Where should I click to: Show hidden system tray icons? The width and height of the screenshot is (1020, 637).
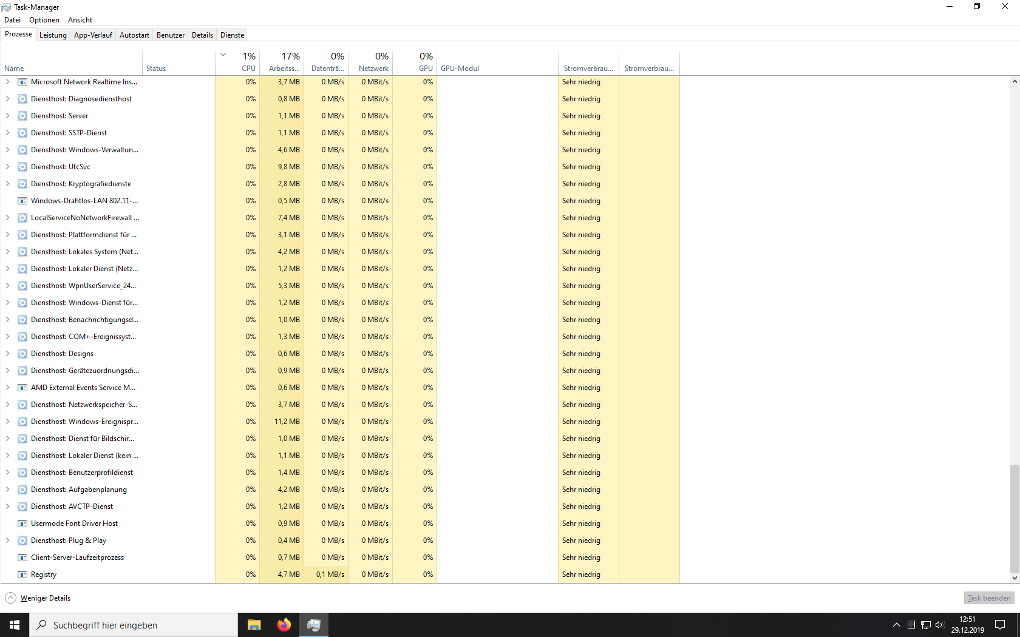pos(896,625)
